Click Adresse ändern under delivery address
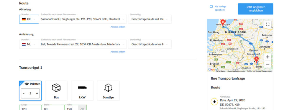 tap(118, 52)
